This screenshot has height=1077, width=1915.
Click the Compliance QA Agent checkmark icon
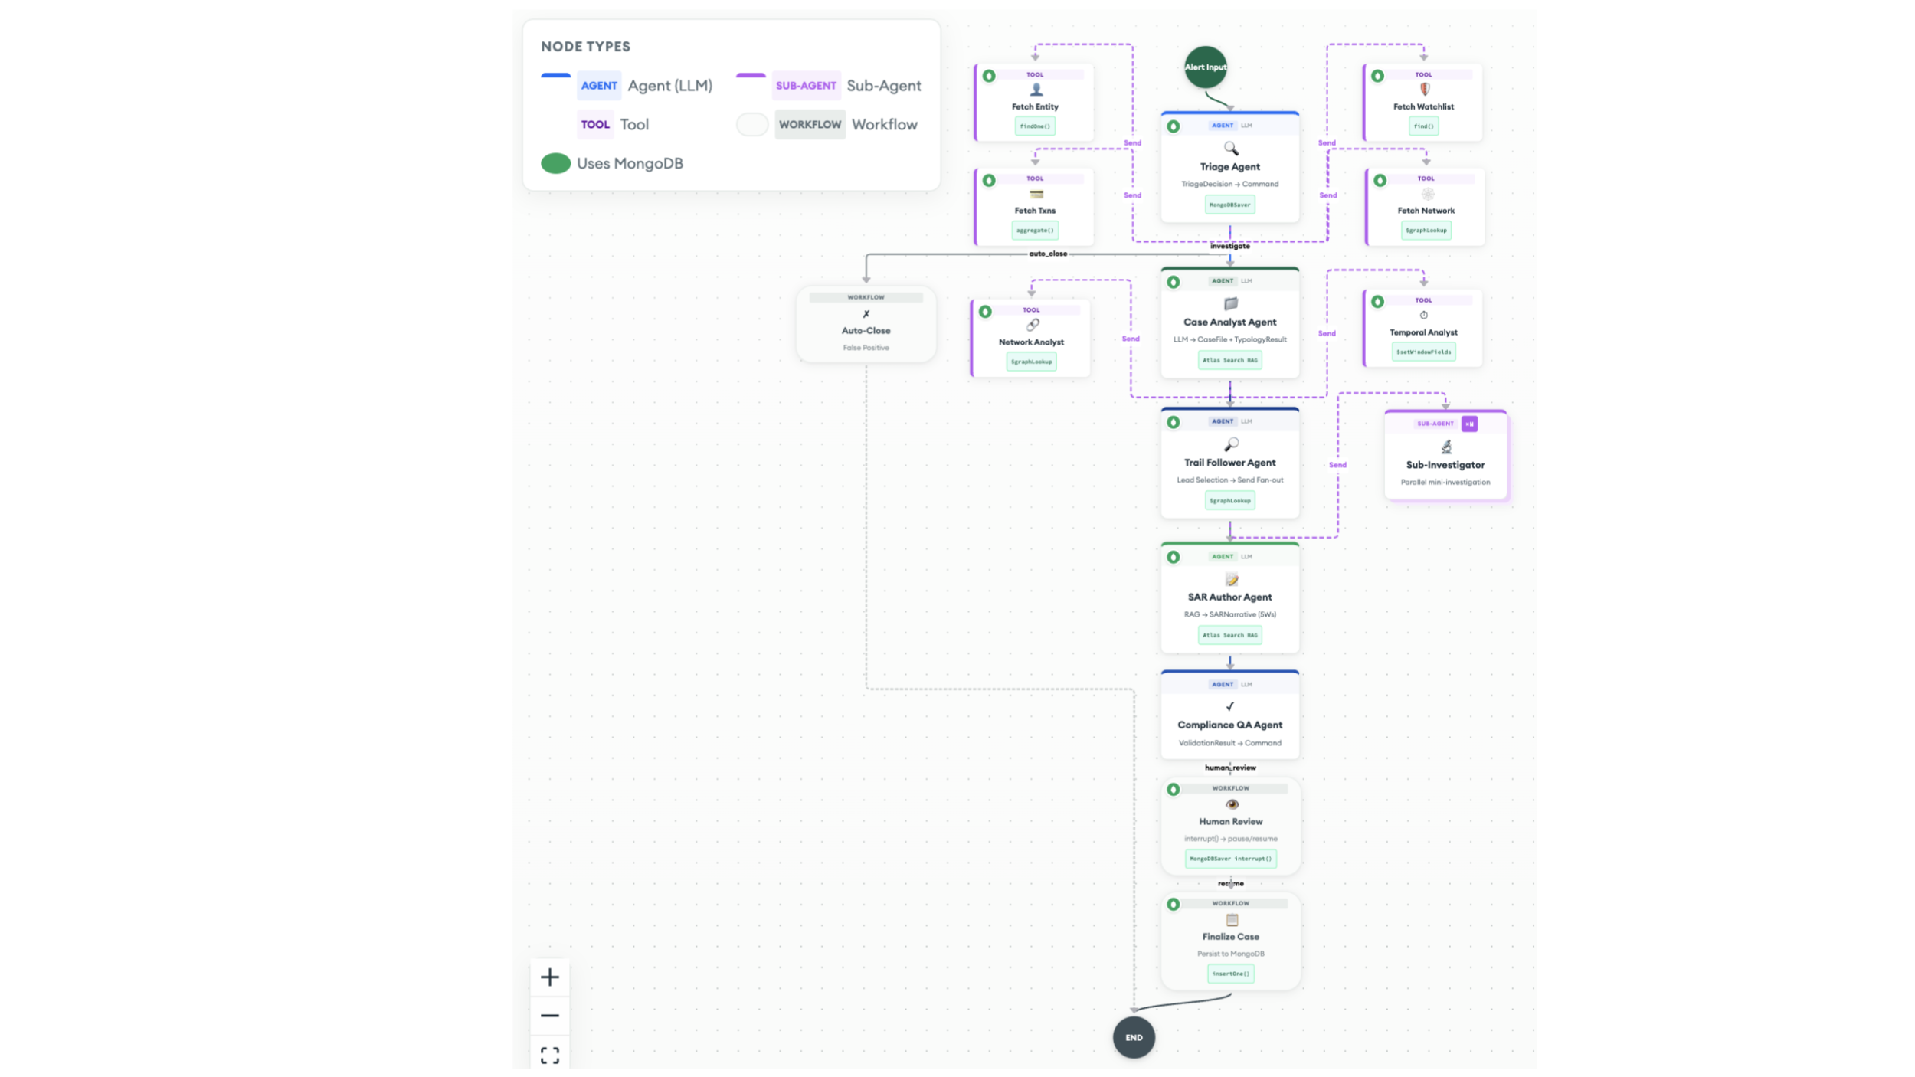point(1229,706)
